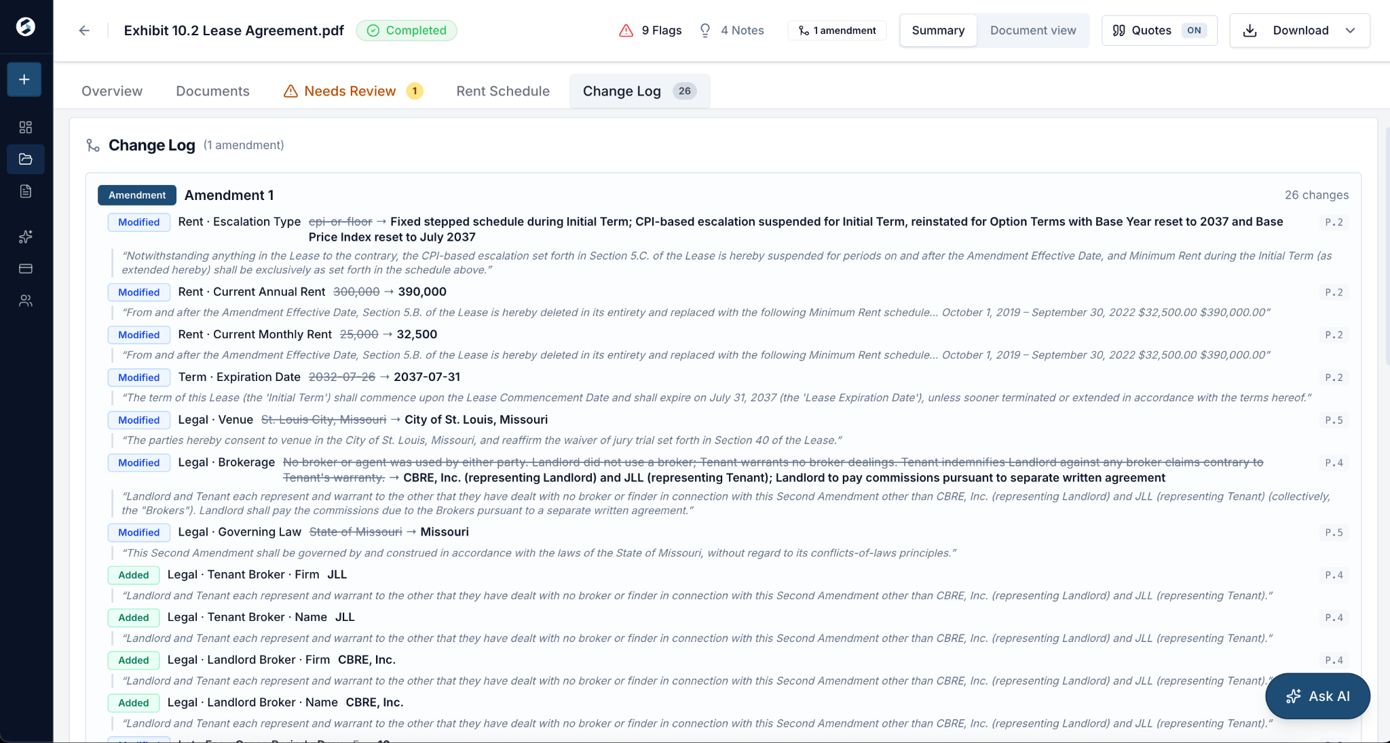The width and height of the screenshot is (1390, 743).
Task: Click the Current Monthly Rent value 32,500
Action: pos(417,334)
